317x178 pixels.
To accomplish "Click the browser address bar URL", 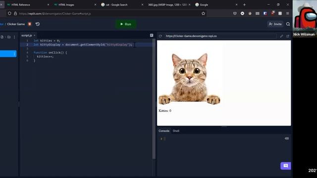I will [x=55, y=13].
